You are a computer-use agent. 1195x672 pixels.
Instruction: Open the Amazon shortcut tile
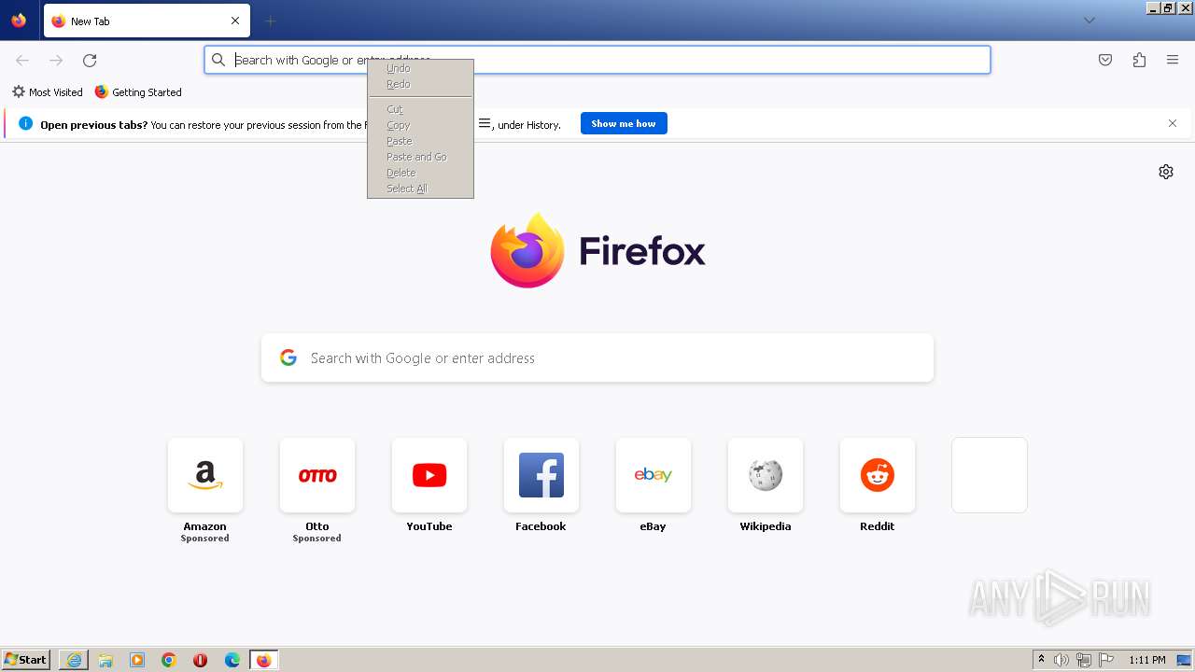click(205, 475)
